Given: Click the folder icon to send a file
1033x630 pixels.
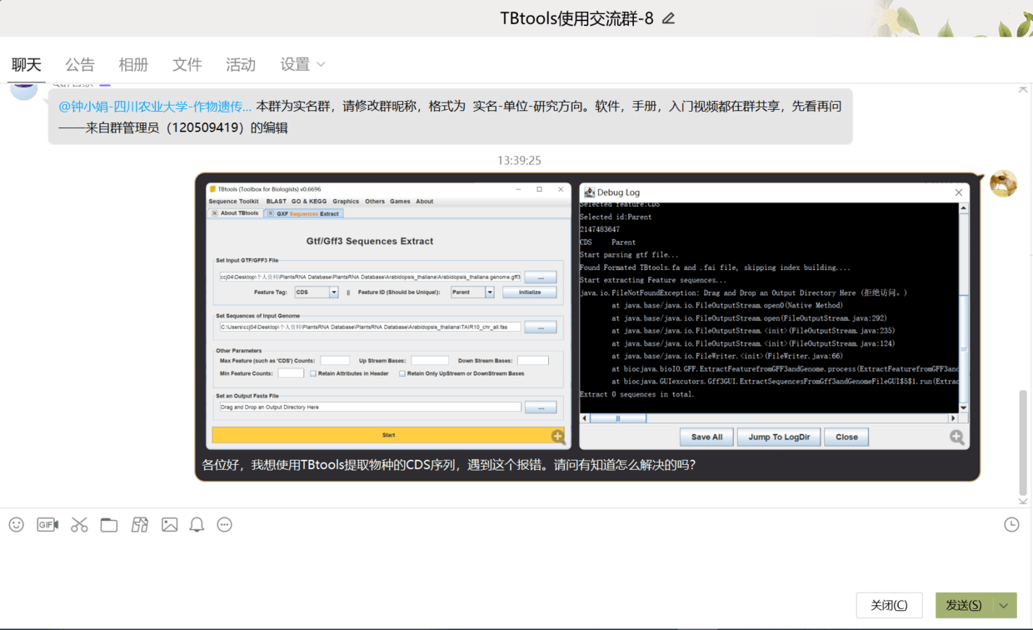Looking at the screenshot, I should pos(109,524).
